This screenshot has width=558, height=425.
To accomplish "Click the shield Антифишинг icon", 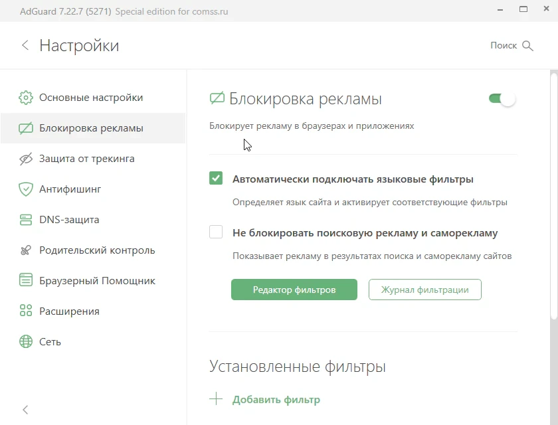I will (x=26, y=189).
